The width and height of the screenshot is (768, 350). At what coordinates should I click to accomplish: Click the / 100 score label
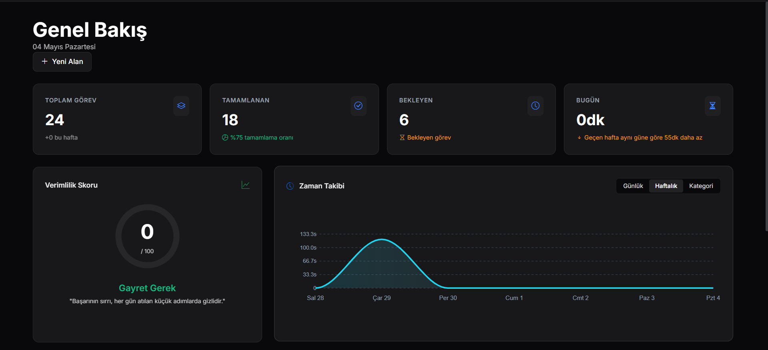(x=147, y=251)
